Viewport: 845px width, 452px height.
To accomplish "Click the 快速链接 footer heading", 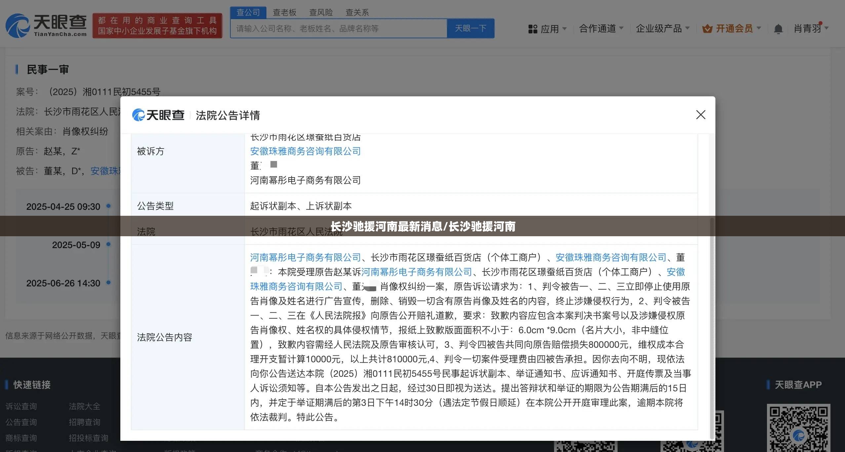I will pyautogui.click(x=32, y=385).
